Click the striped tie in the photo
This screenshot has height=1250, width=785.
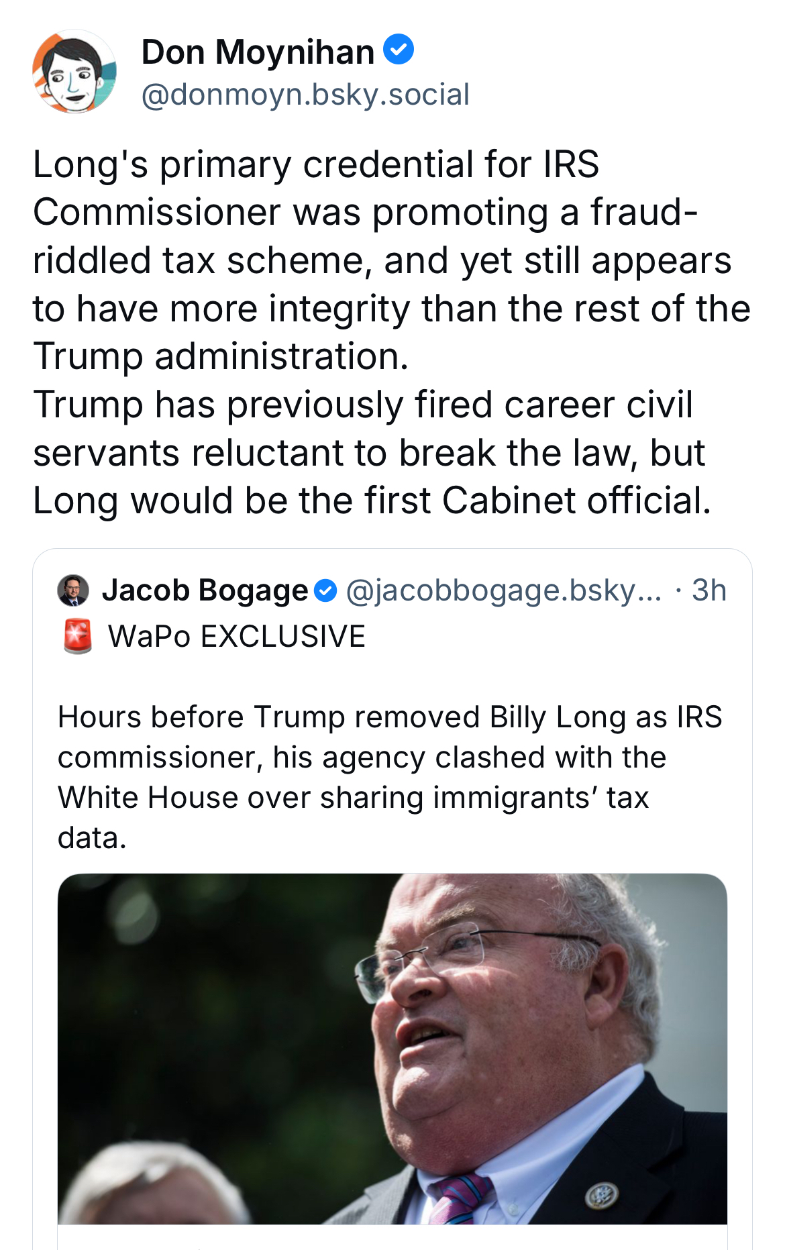462,1198
